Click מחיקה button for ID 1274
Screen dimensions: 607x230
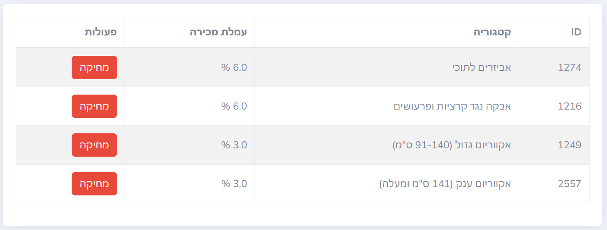pyautogui.click(x=94, y=67)
